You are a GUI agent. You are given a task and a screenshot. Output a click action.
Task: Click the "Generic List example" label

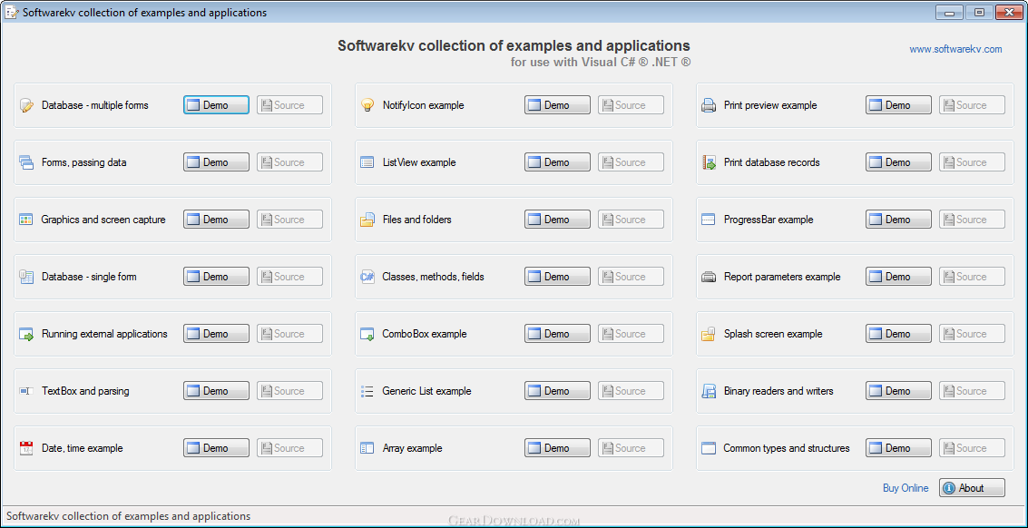426,391
